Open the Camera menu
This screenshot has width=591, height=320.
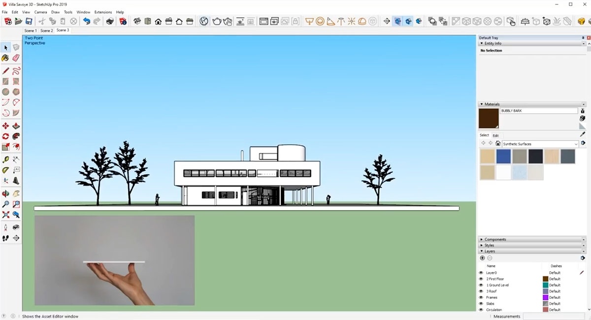pos(40,12)
